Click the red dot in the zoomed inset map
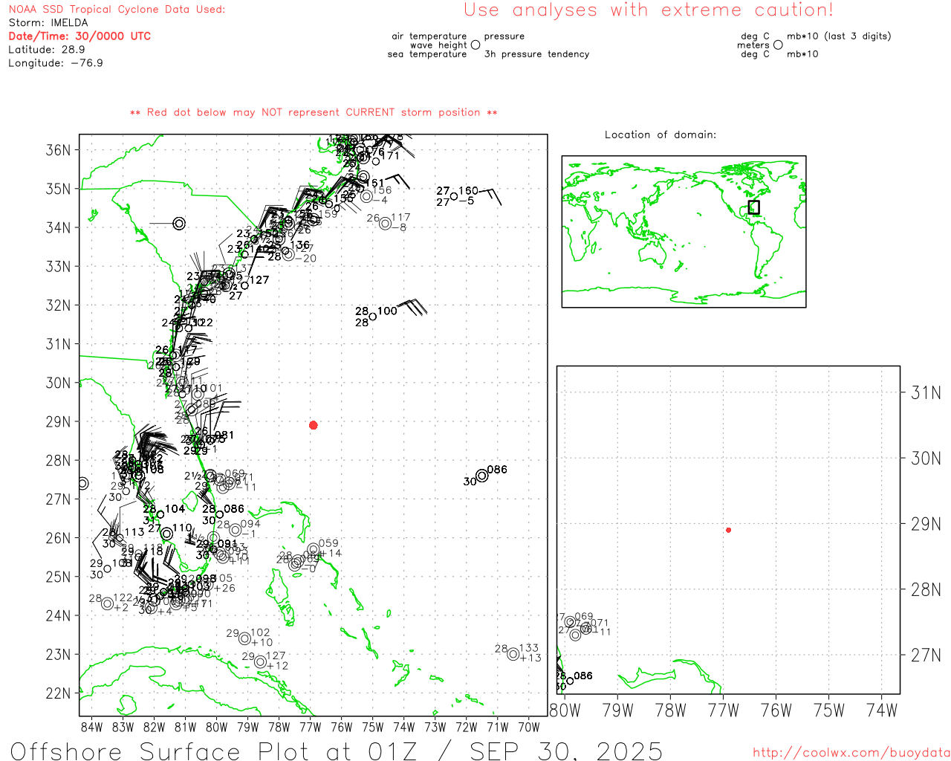The image size is (951, 761). coord(728,530)
